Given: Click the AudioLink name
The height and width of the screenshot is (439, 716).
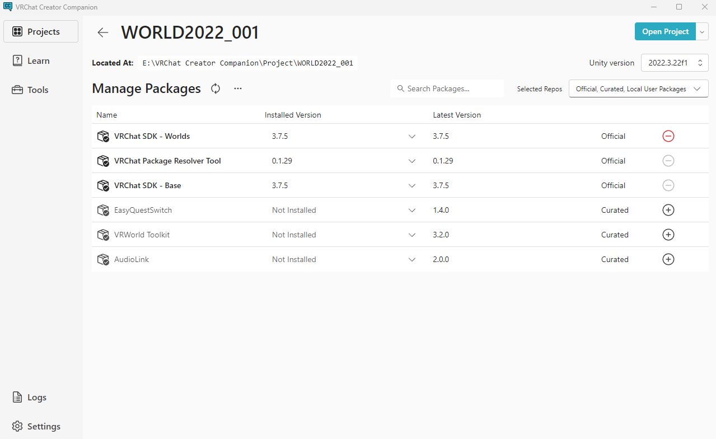Looking at the screenshot, I should pos(132,259).
